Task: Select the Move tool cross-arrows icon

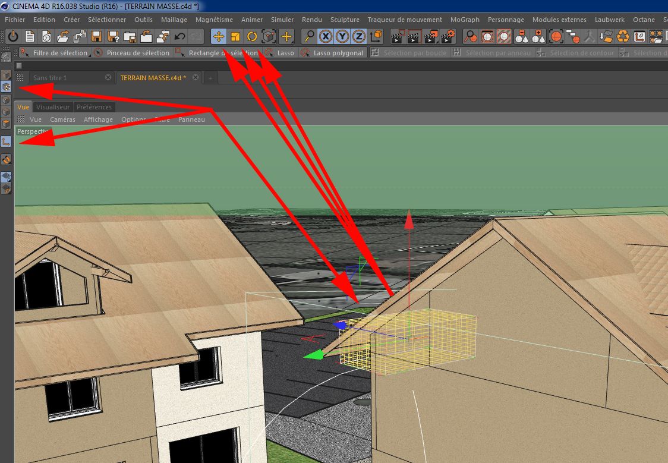Action: tap(219, 37)
